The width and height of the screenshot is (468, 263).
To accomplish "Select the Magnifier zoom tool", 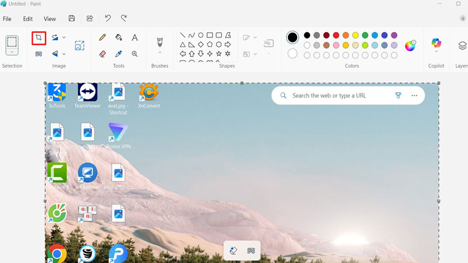I will point(135,54).
